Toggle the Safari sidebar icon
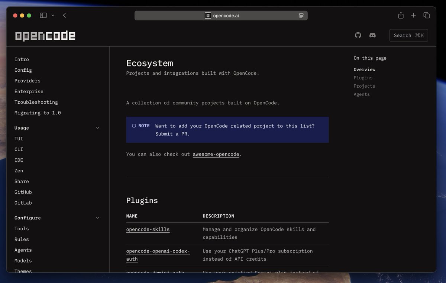 (x=43, y=15)
